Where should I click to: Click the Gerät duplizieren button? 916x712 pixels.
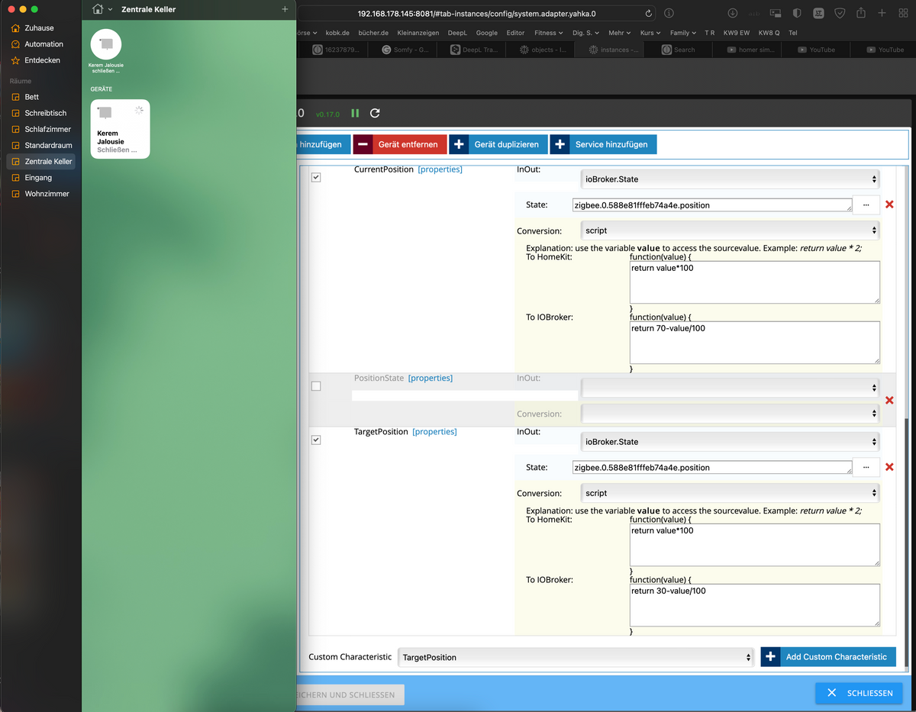pos(498,144)
